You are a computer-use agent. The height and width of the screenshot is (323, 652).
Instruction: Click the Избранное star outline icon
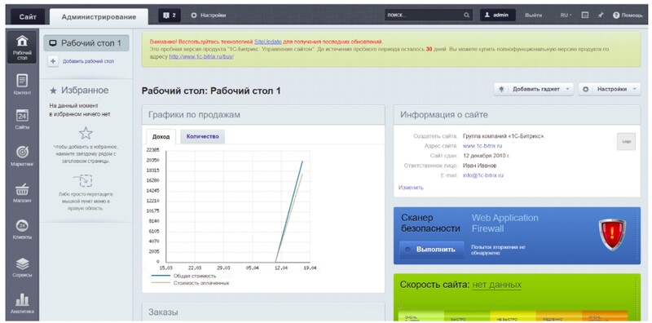(86, 133)
